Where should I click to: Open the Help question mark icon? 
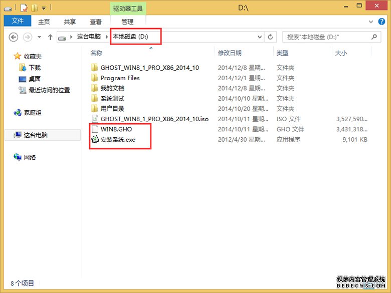(381, 22)
